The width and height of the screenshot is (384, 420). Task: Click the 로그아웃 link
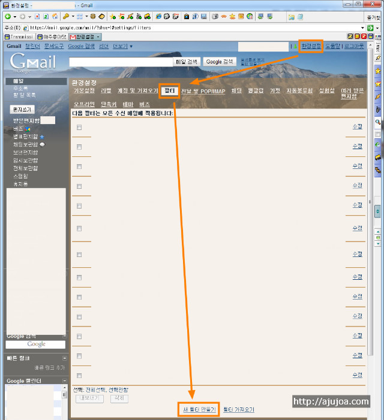coord(354,46)
